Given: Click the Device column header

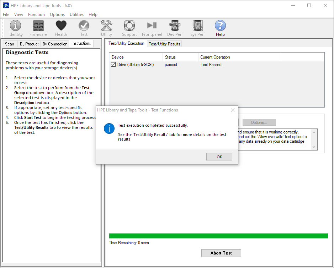Looking at the screenshot, I should pos(136,57).
